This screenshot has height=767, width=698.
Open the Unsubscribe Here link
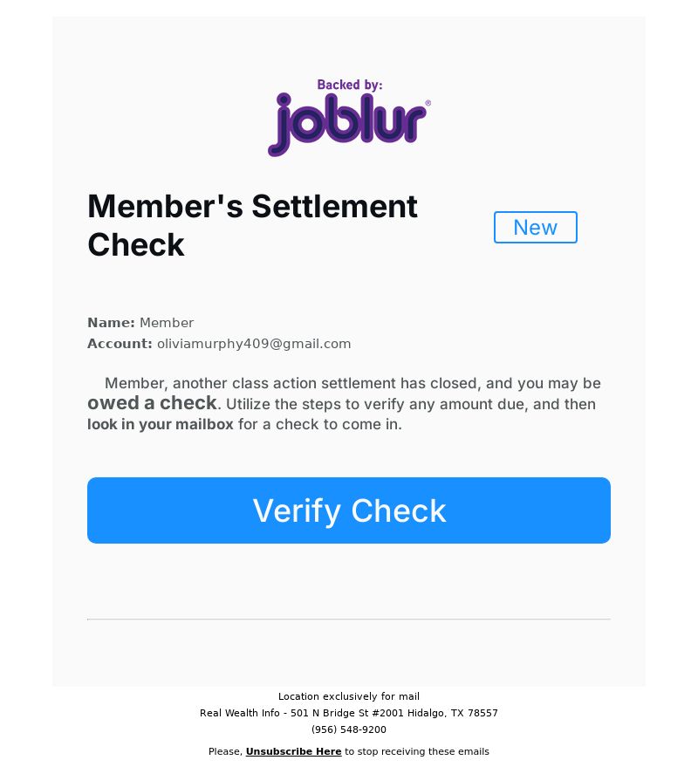[293, 751]
